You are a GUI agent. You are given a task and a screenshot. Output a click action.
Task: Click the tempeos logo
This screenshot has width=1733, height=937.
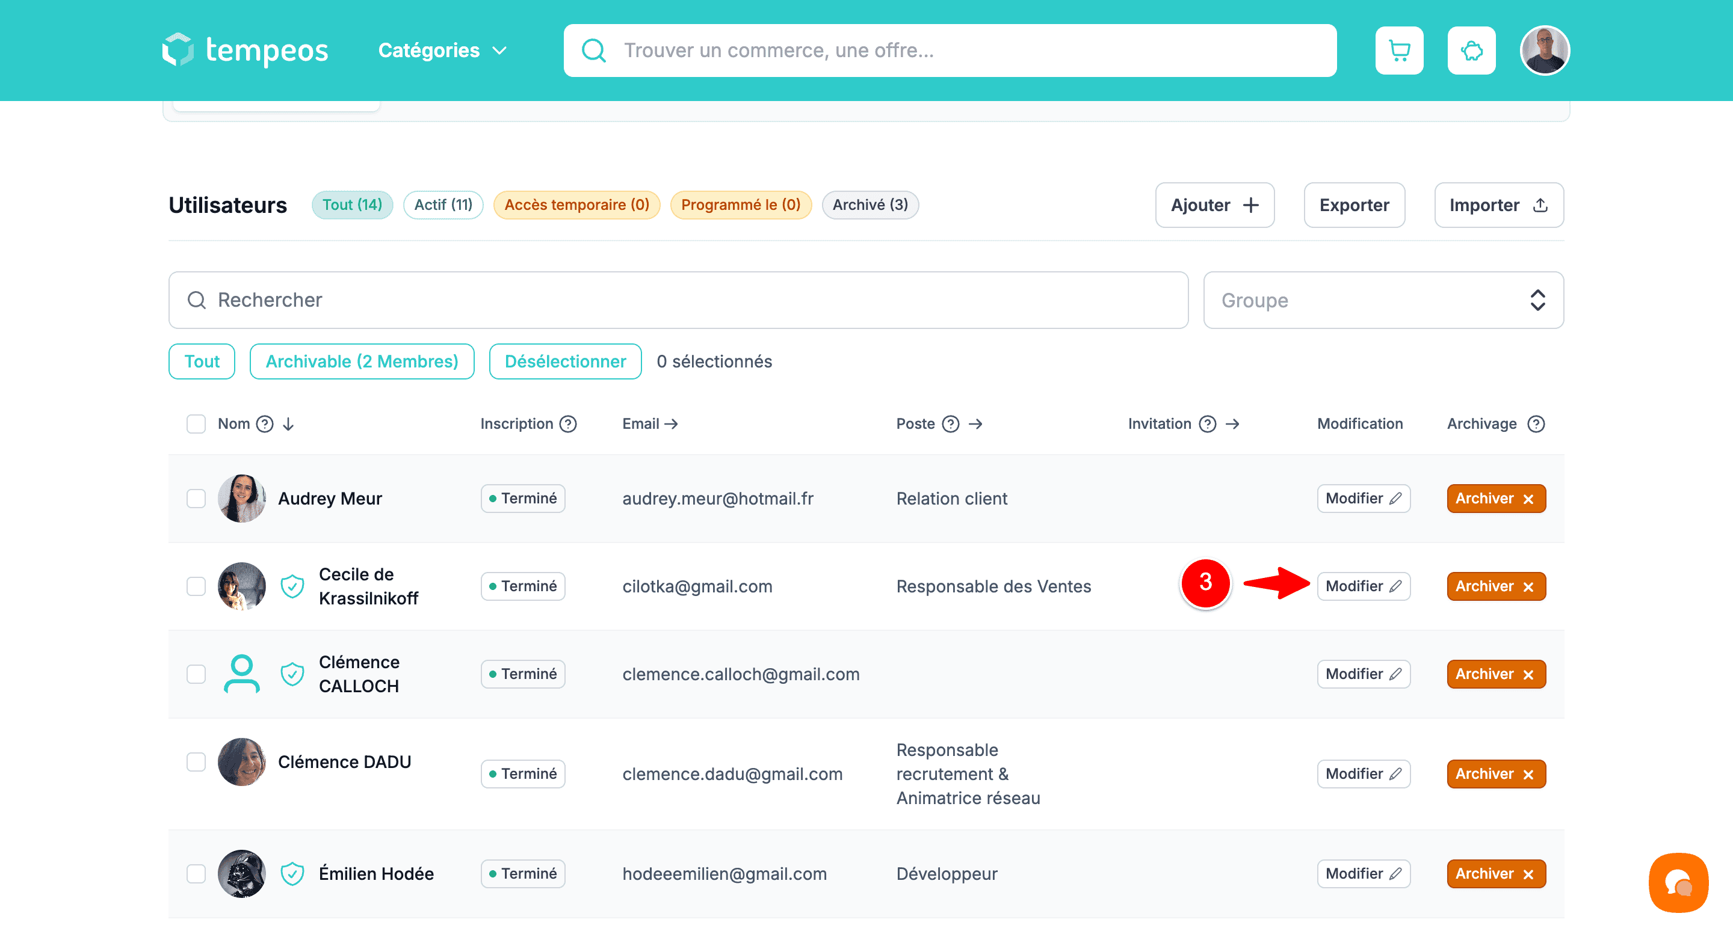[x=245, y=51]
